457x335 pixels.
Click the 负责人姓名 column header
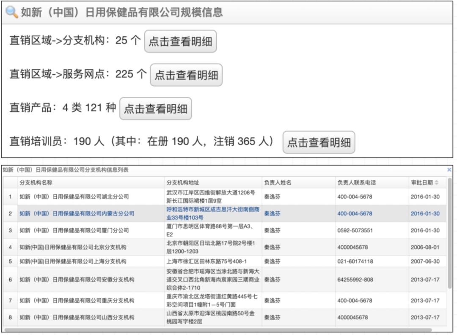click(x=278, y=182)
